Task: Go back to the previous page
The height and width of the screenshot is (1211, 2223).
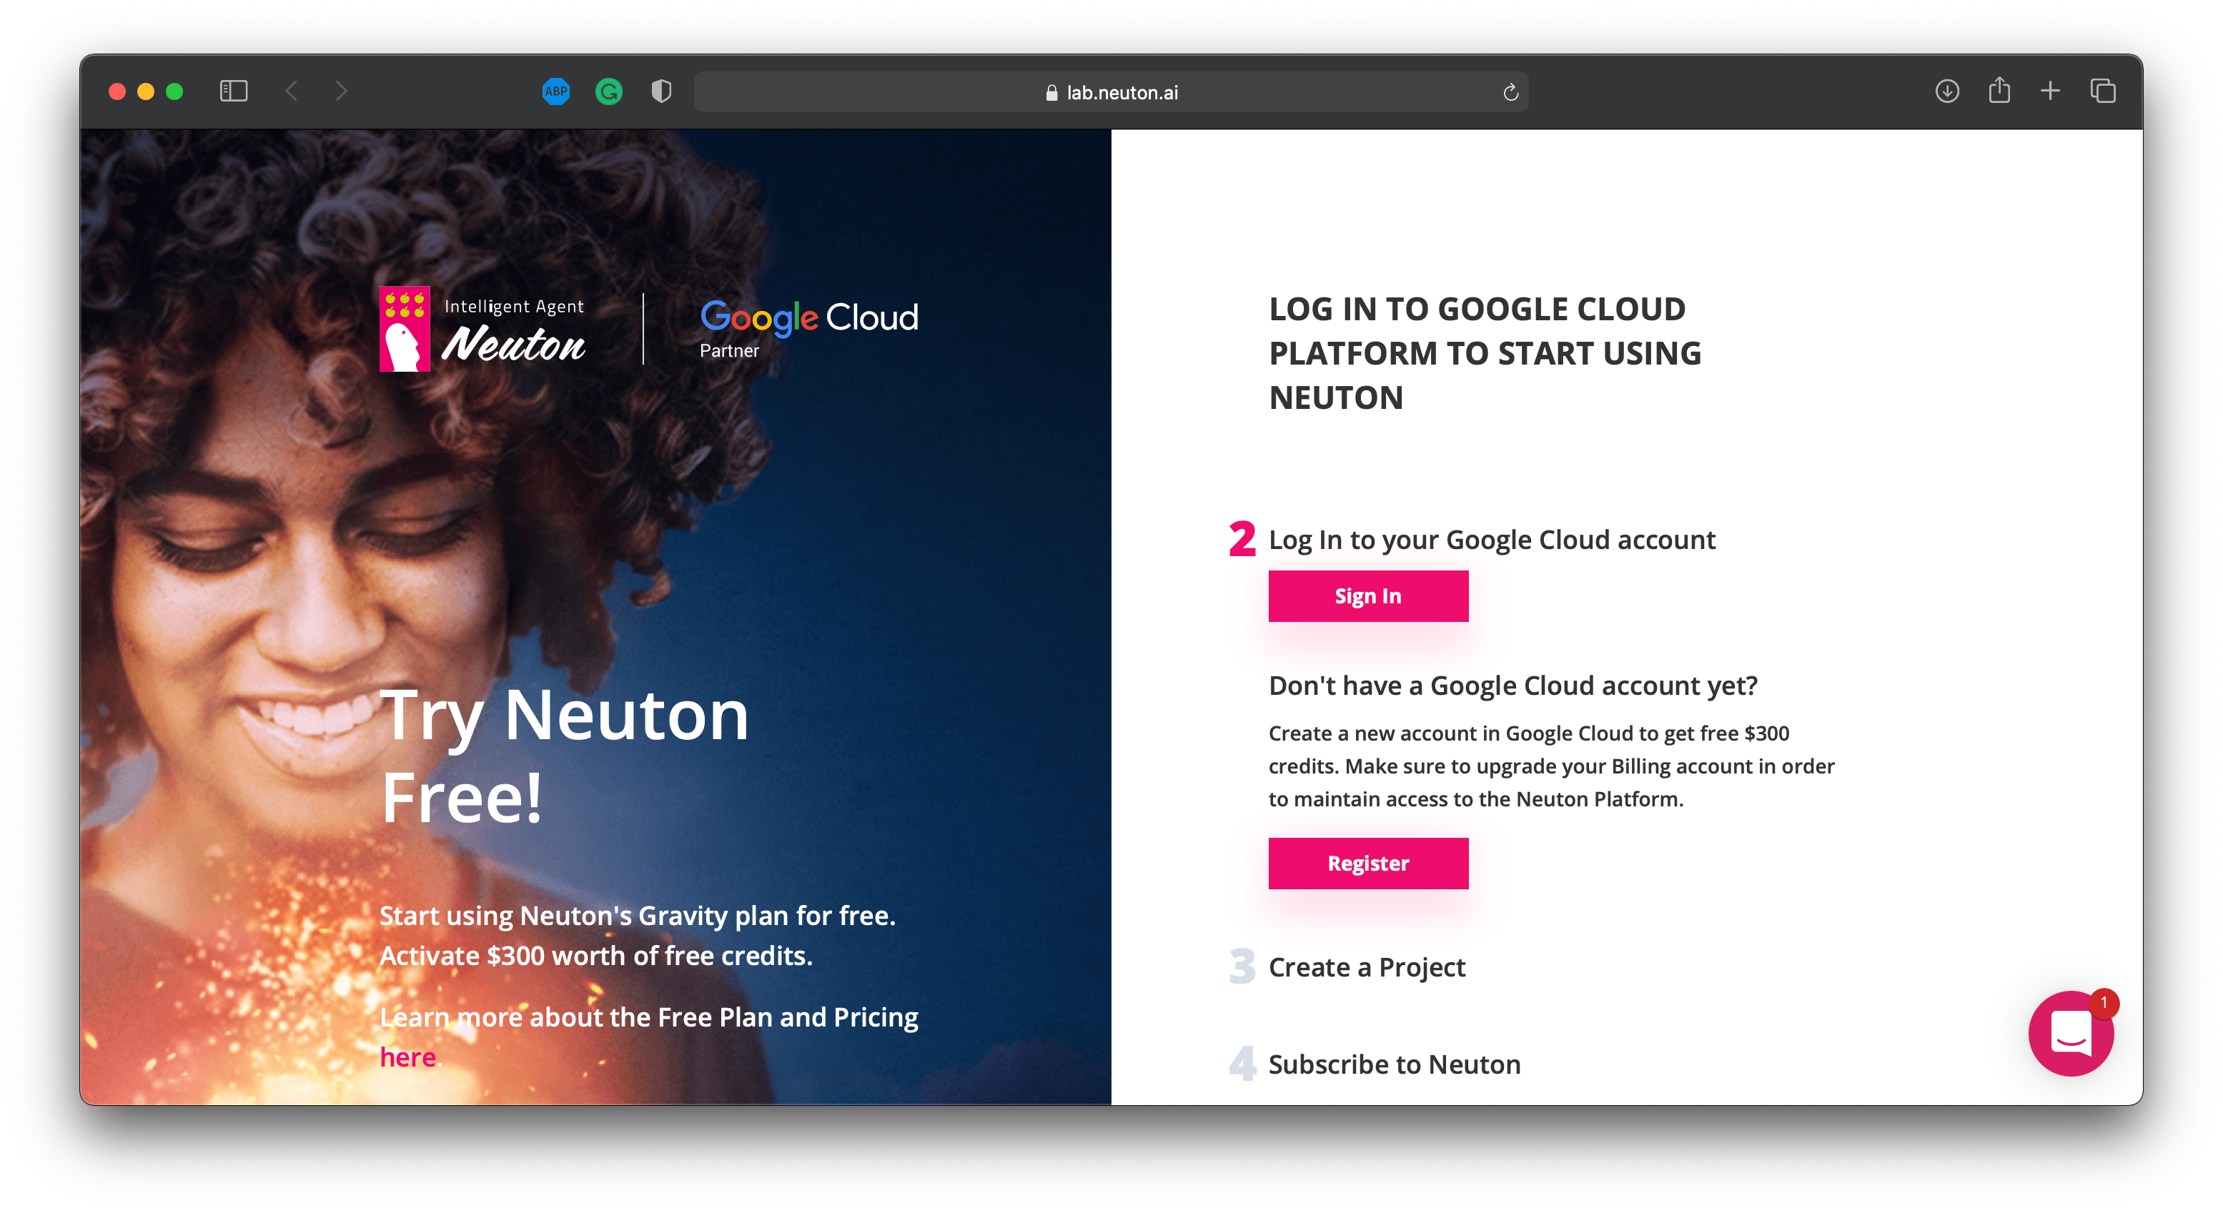Action: [292, 92]
